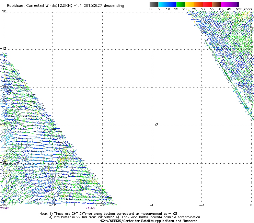Pick the red 30-35 knots color segment
Image resolution: width=254 pixels, height=223 pixels.
click(207, 4)
